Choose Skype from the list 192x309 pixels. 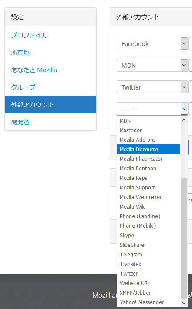[x=148, y=235]
